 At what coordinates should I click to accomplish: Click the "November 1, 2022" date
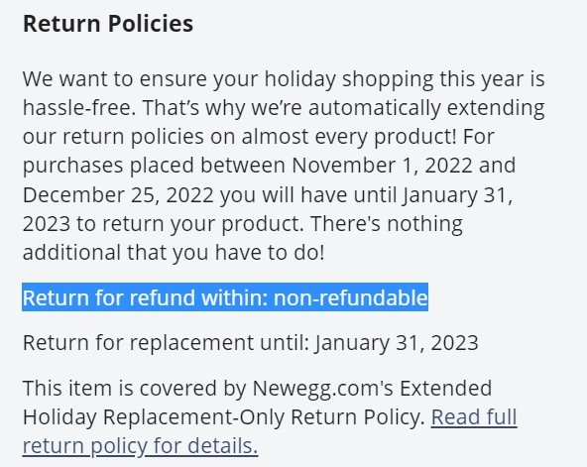pos(382,165)
